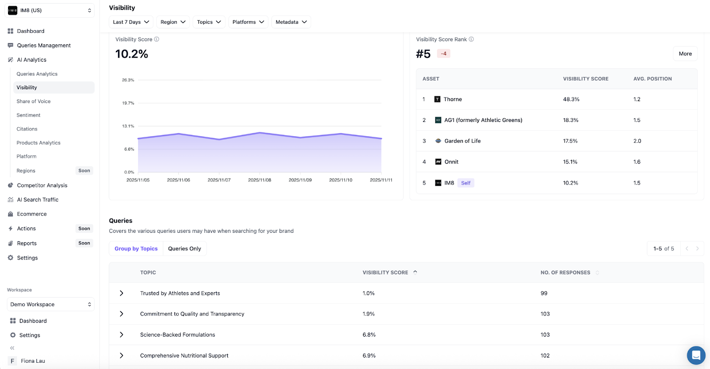Switch to Group by Topics tab
This screenshot has width=710, height=369.
136,248
